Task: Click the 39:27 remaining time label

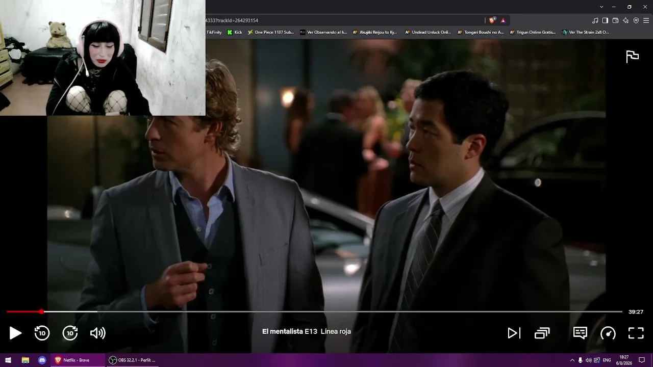Action: tap(636, 311)
